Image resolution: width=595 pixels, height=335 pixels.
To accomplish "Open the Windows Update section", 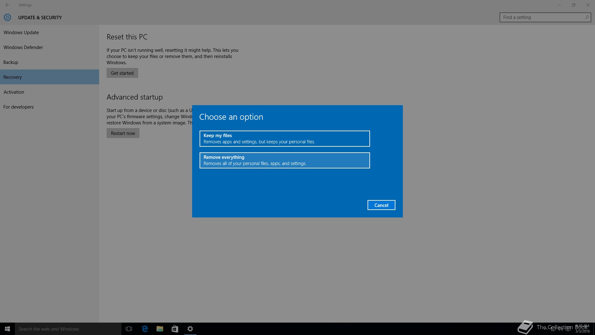I will point(21,33).
